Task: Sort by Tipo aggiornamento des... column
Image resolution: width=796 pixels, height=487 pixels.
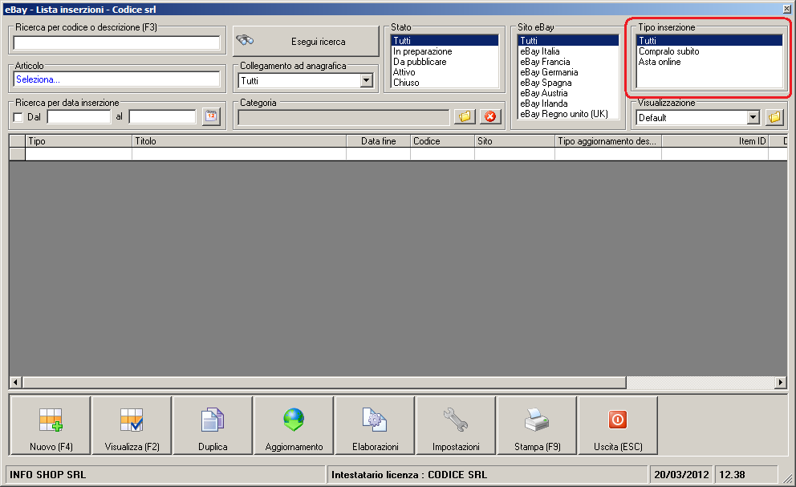Action: pyautogui.click(x=608, y=141)
